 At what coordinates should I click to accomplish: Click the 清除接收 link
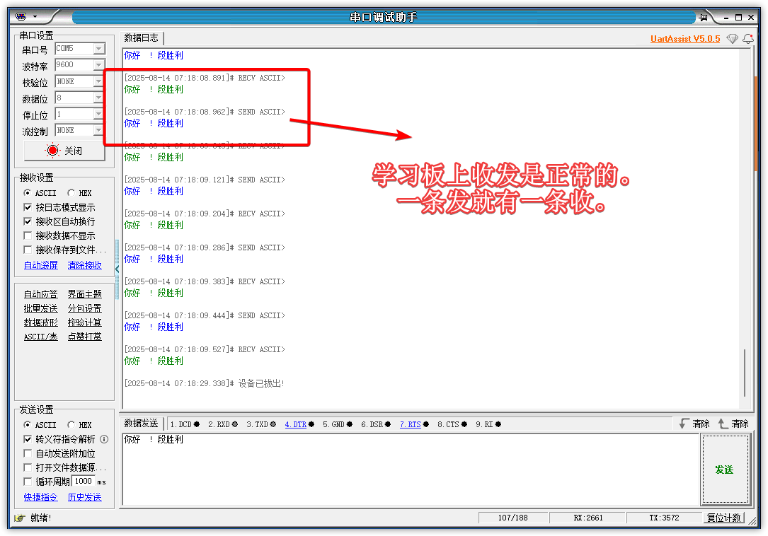[x=85, y=265]
